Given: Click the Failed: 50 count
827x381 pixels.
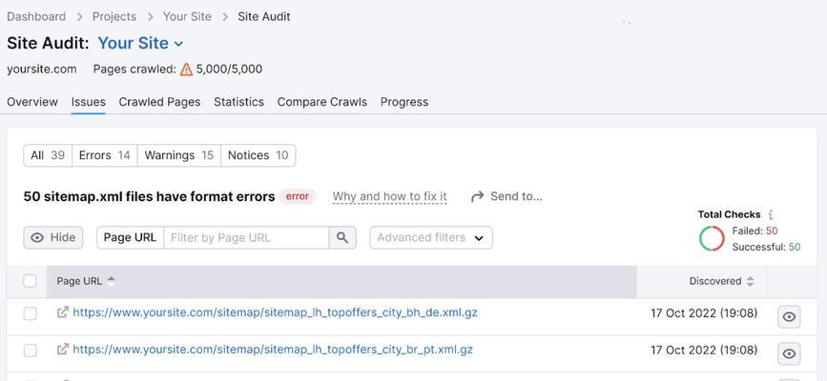Looking at the screenshot, I should (755, 231).
